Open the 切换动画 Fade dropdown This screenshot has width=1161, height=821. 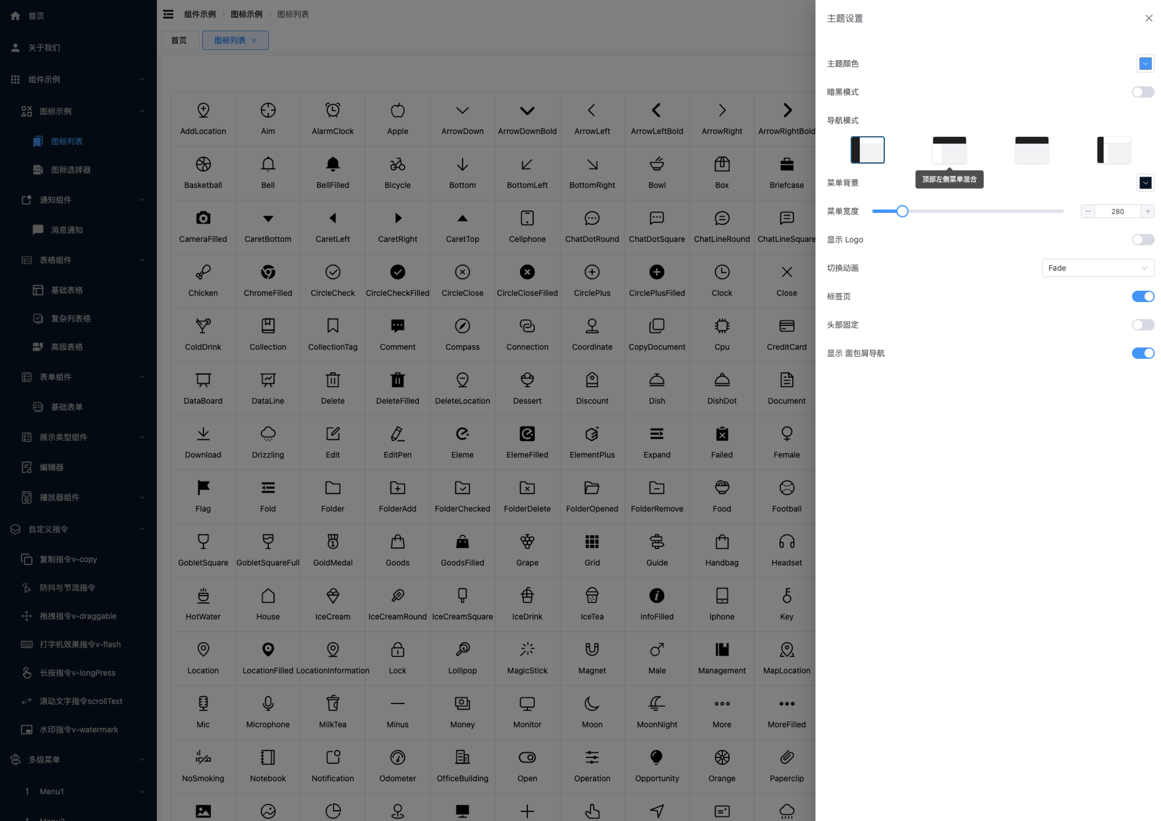click(1097, 268)
